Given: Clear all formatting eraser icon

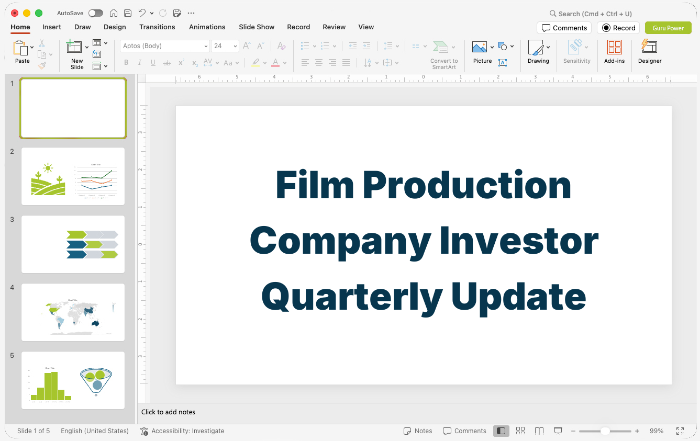Looking at the screenshot, I should point(282,46).
